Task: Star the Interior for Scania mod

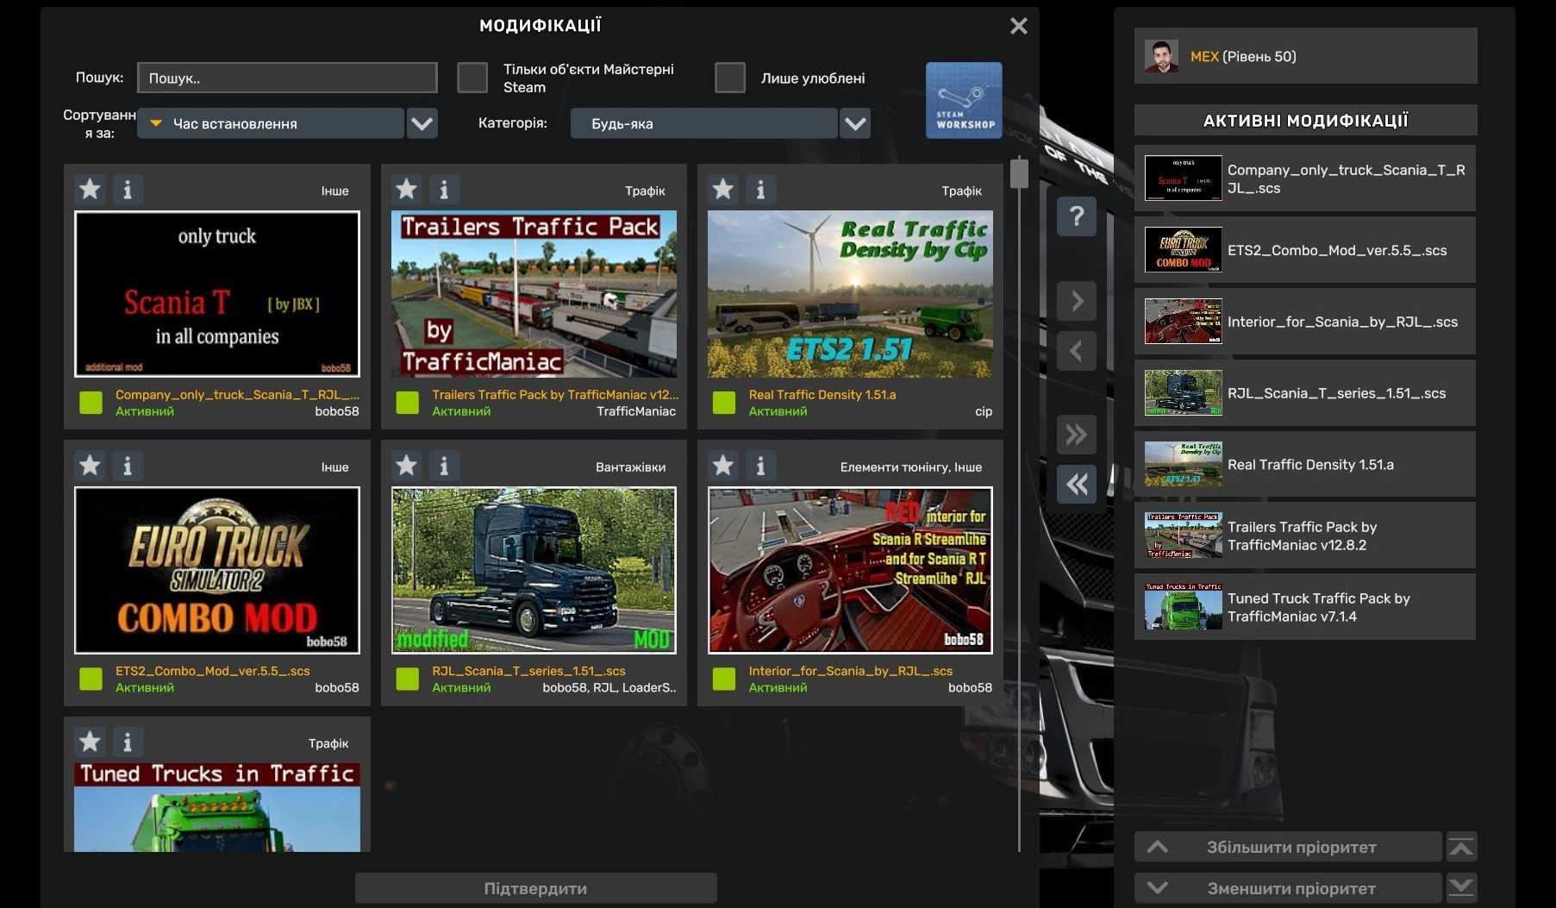Action: click(x=722, y=466)
